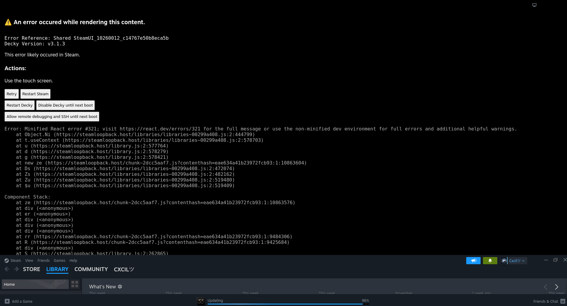Click the 'at rr' component stack line

154,236
